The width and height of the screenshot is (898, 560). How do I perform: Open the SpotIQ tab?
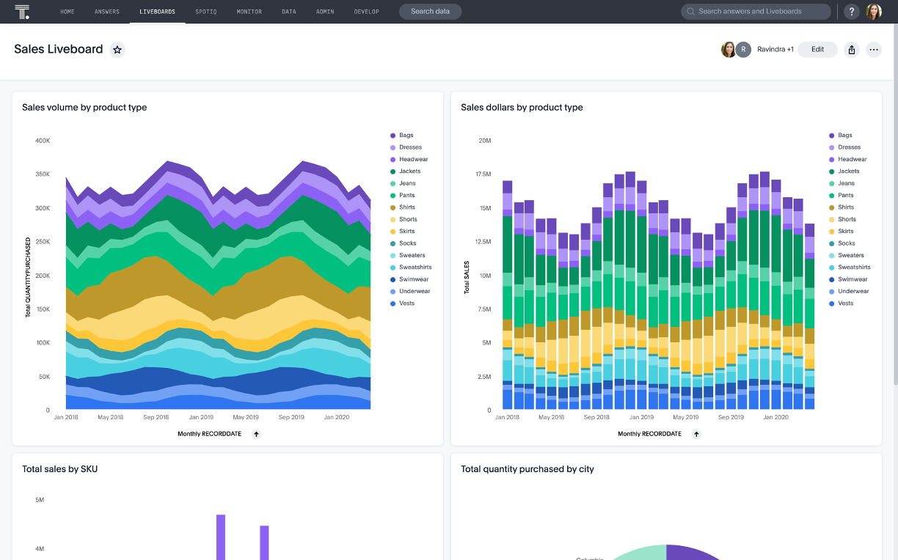pyautogui.click(x=206, y=12)
